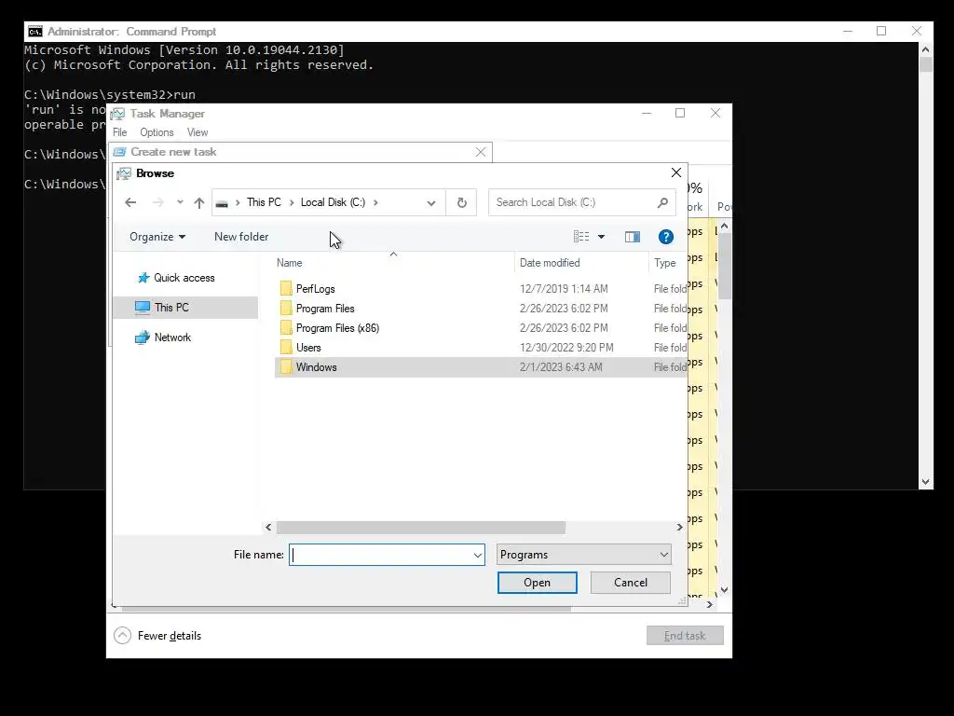The image size is (954, 716).
Task: Open the Organize menu
Action: tap(157, 237)
